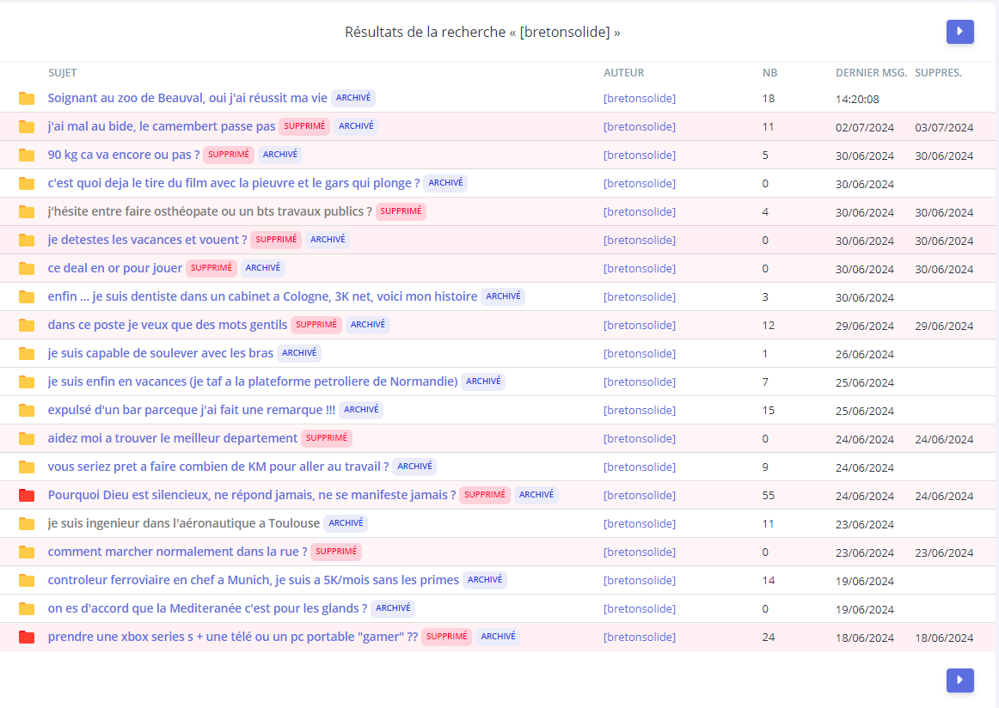This screenshot has height=708, width=999.
Task: Click folder icon next to '90 kg ca va encore'
Action: pyautogui.click(x=27, y=155)
